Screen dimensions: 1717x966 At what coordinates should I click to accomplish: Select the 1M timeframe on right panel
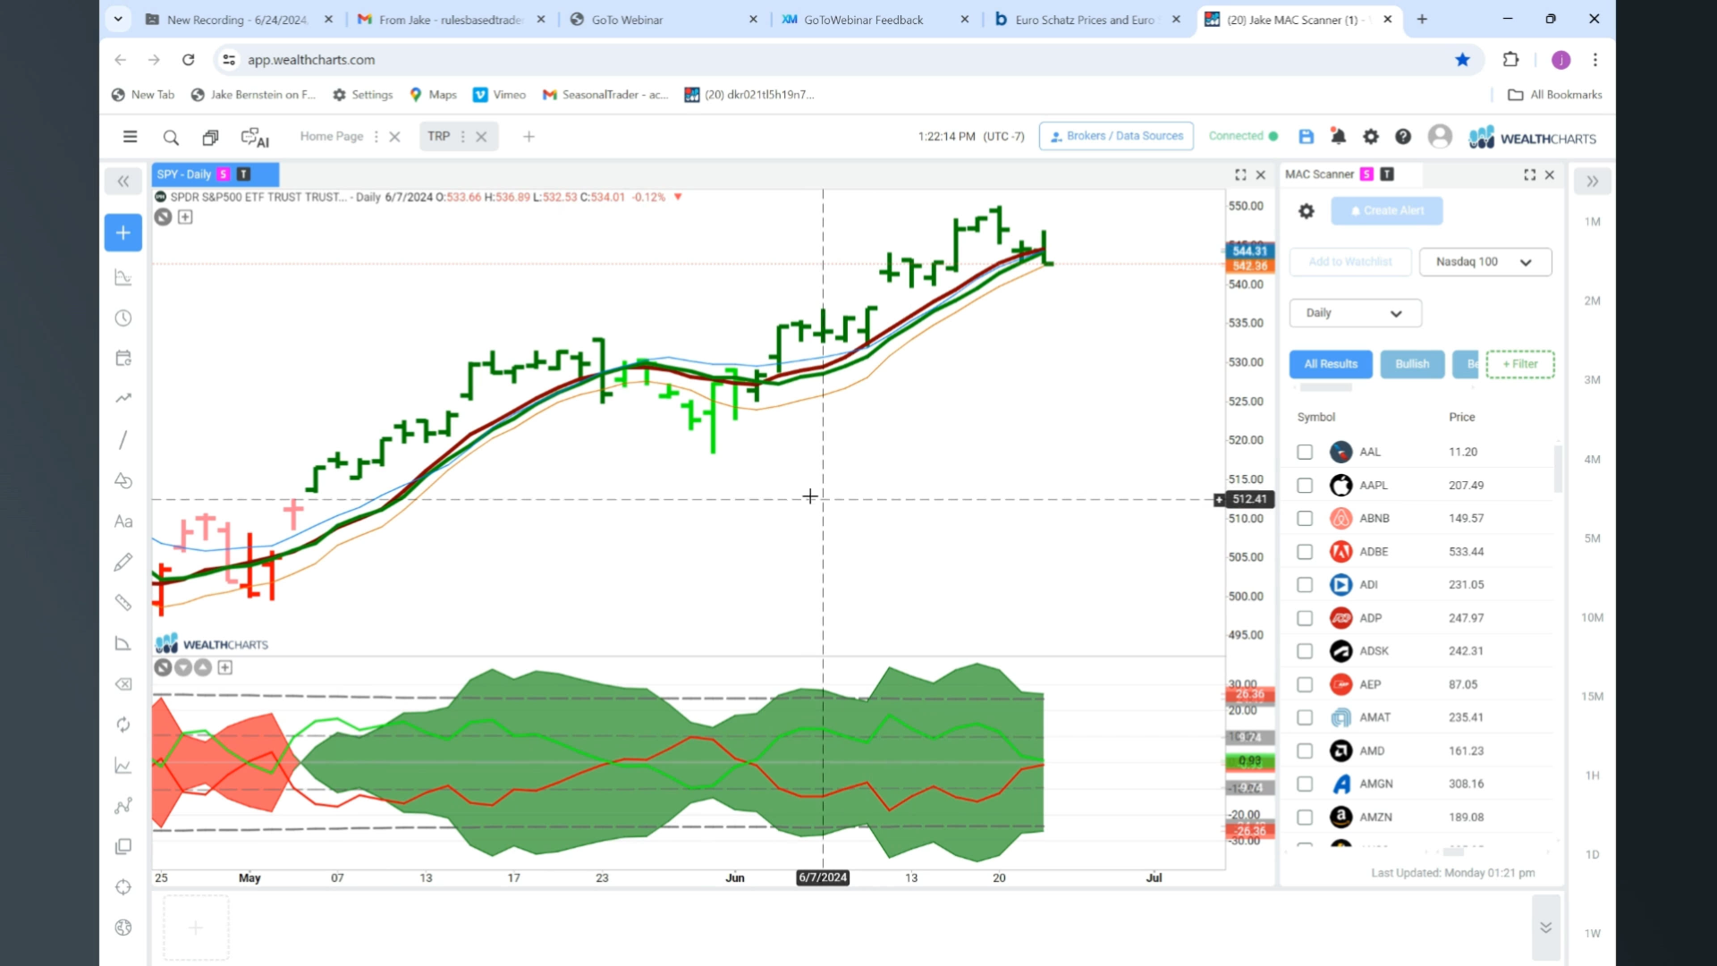[1593, 222]
